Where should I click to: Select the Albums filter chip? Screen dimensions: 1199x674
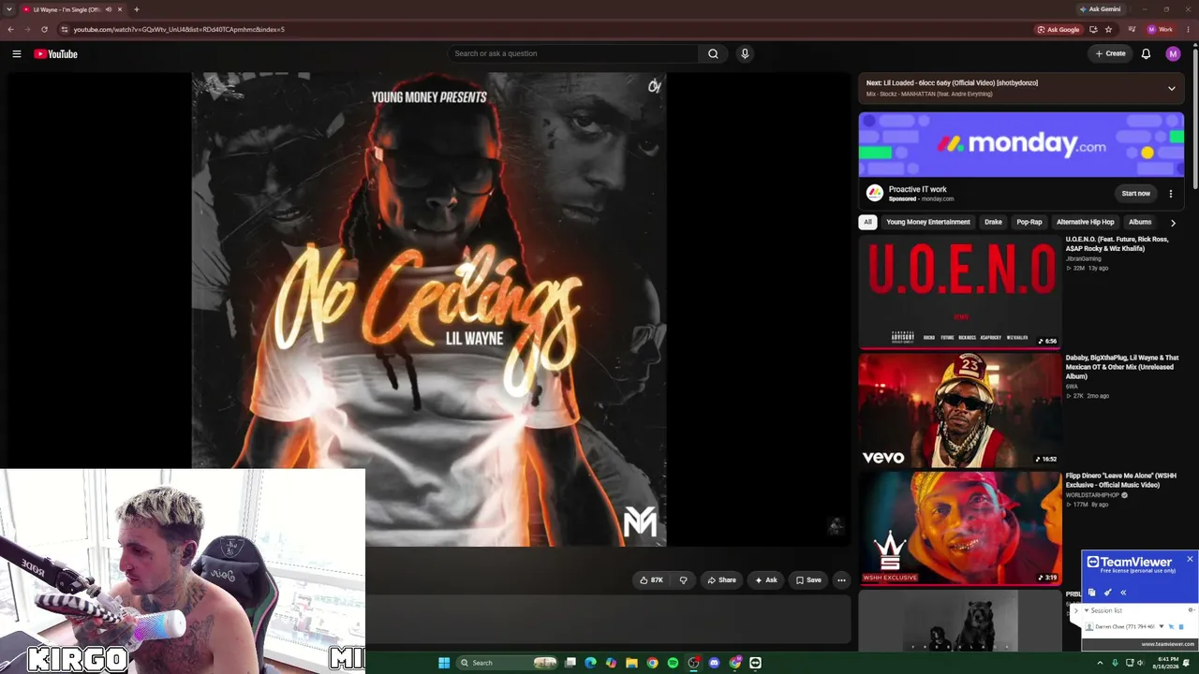[x=1140, y=222]
